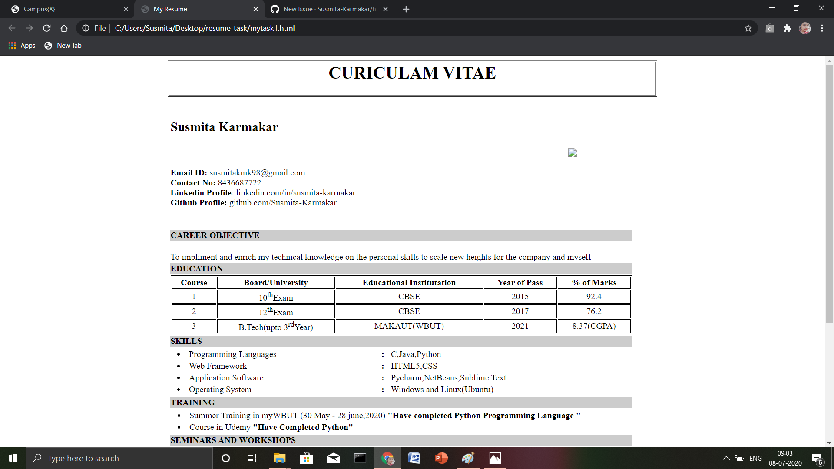Expand hidden icons in the system tray
Screen dimensions: 834x469
coord(726,458)
